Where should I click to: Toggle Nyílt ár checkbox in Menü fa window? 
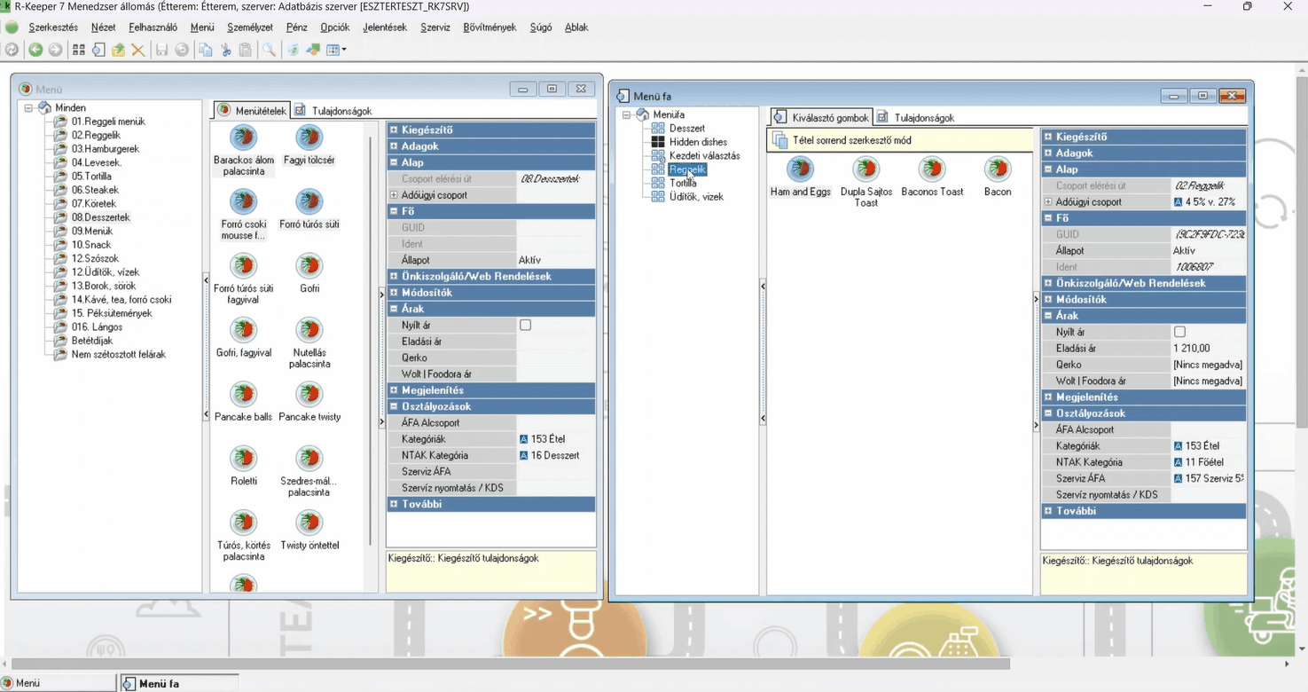point(1180,332)
